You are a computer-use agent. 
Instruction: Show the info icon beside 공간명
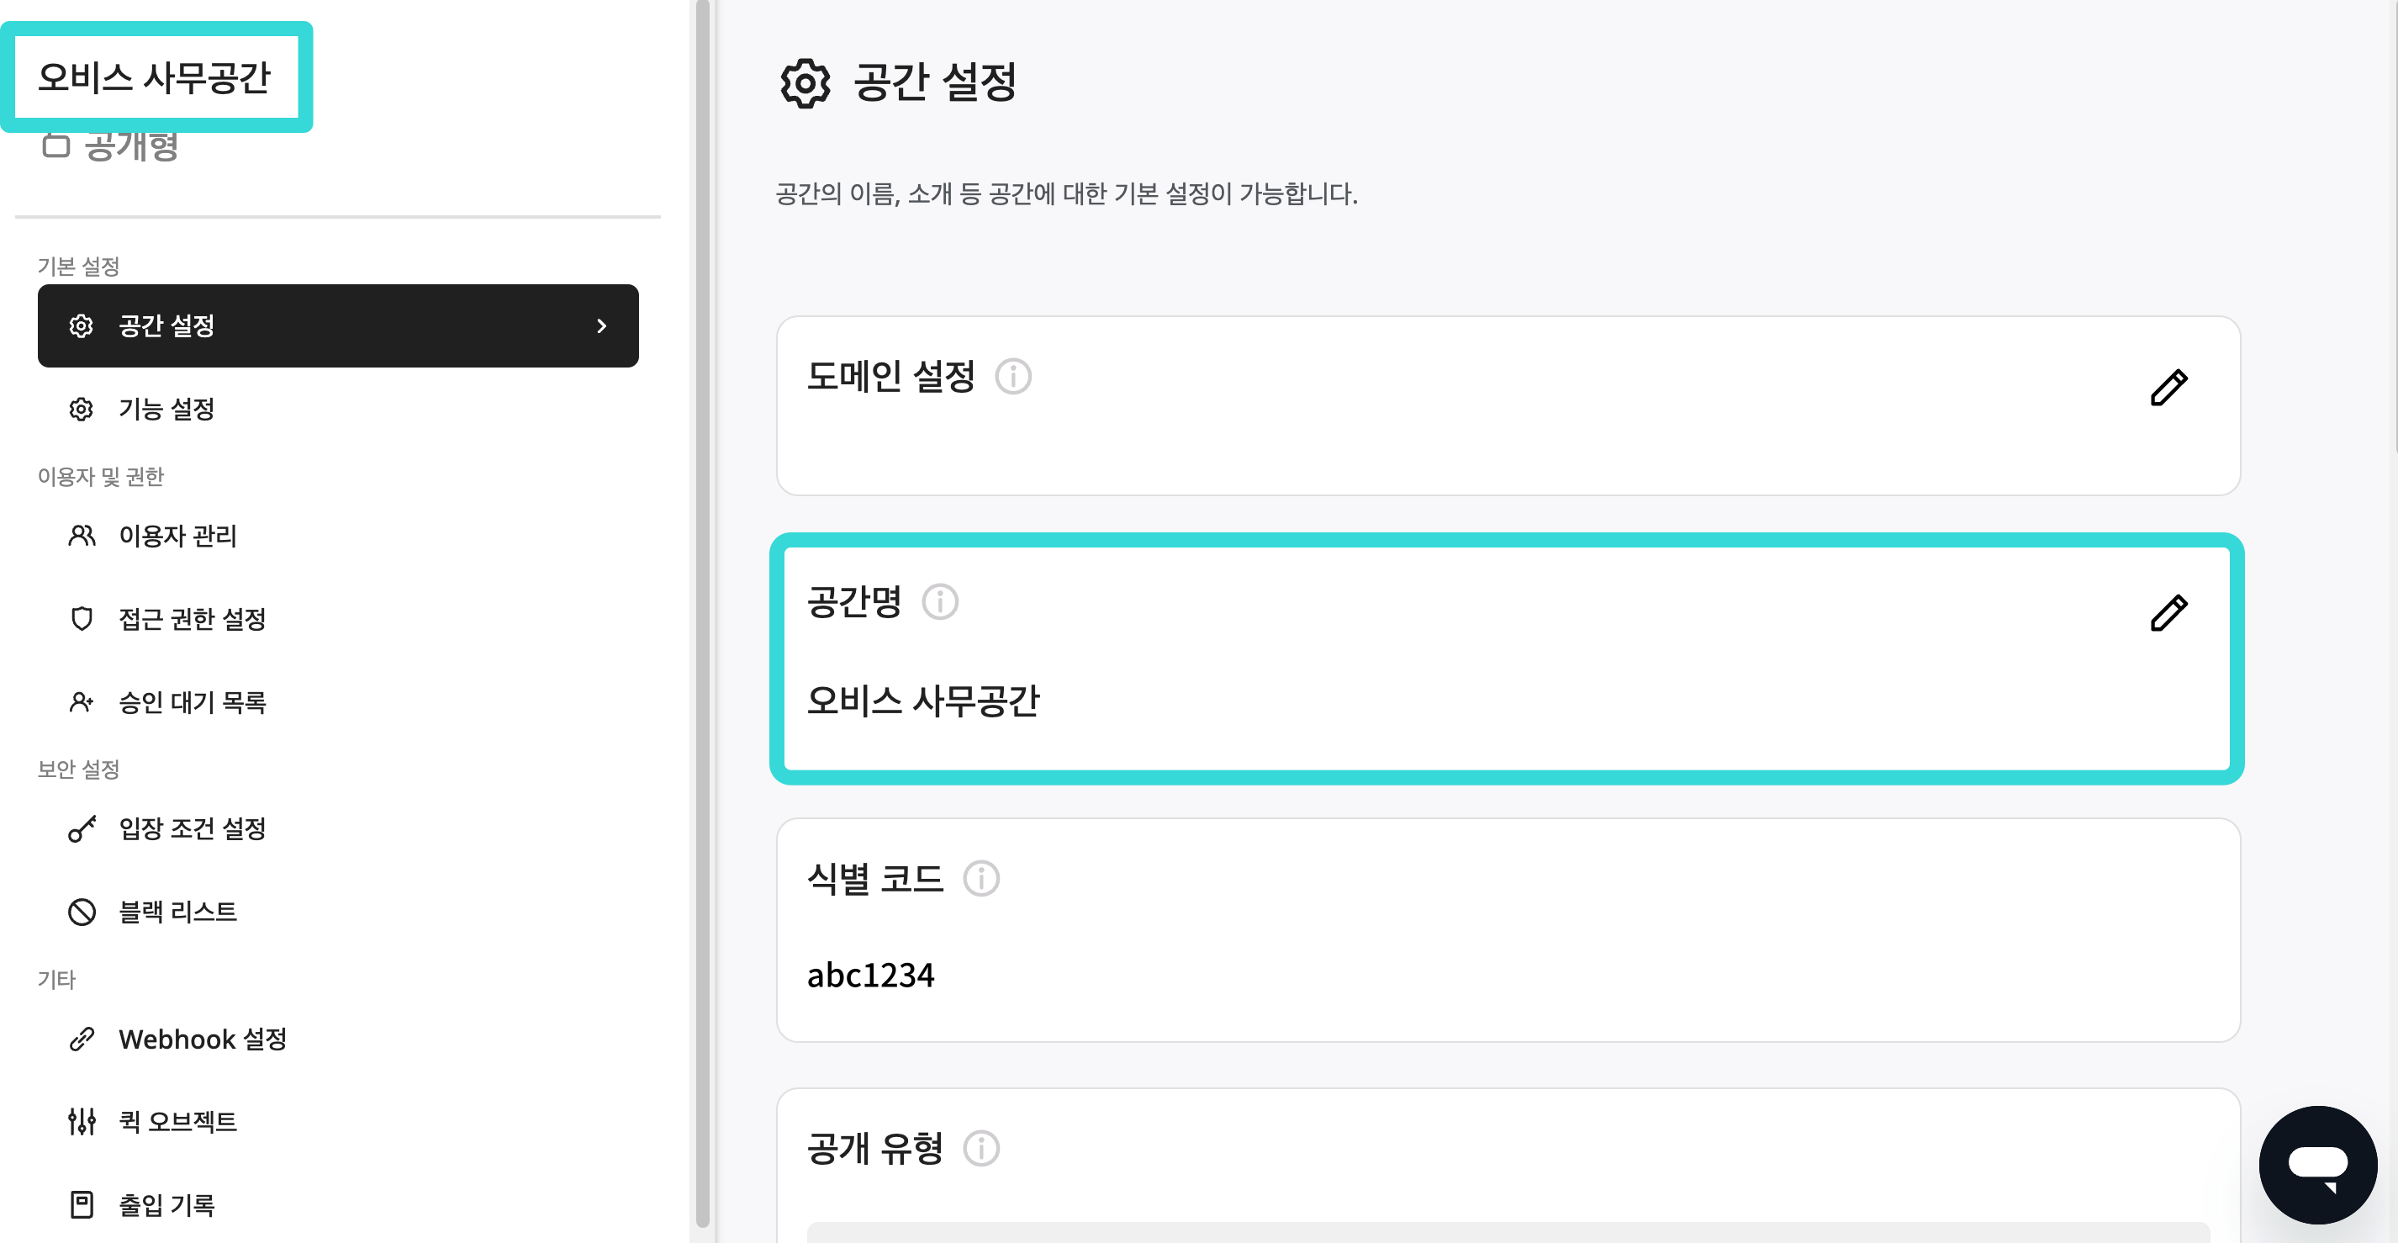(939, 601)
